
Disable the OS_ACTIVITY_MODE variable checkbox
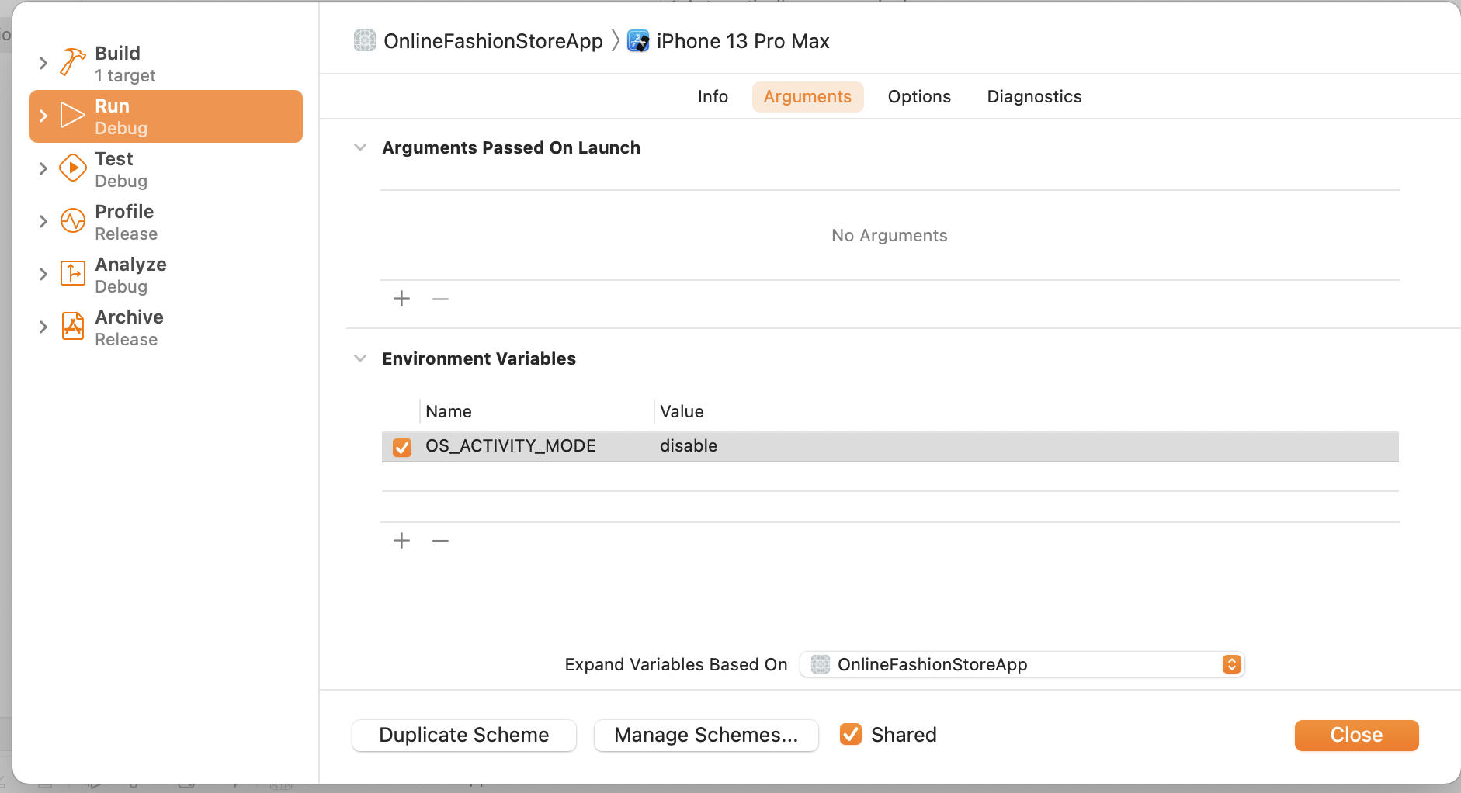click(402, 447)
